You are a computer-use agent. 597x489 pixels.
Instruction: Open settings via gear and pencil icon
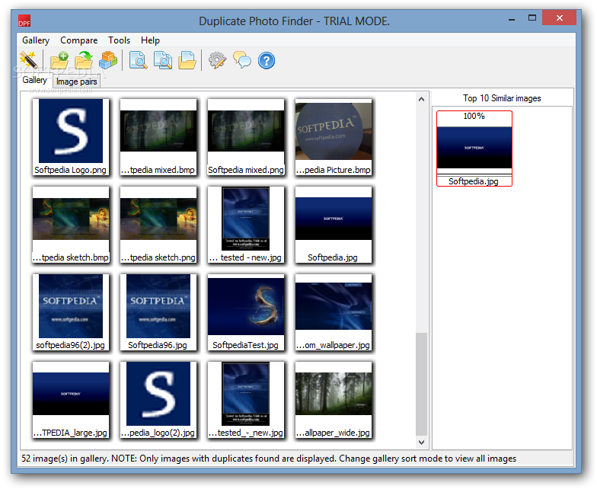click(218, 60)
